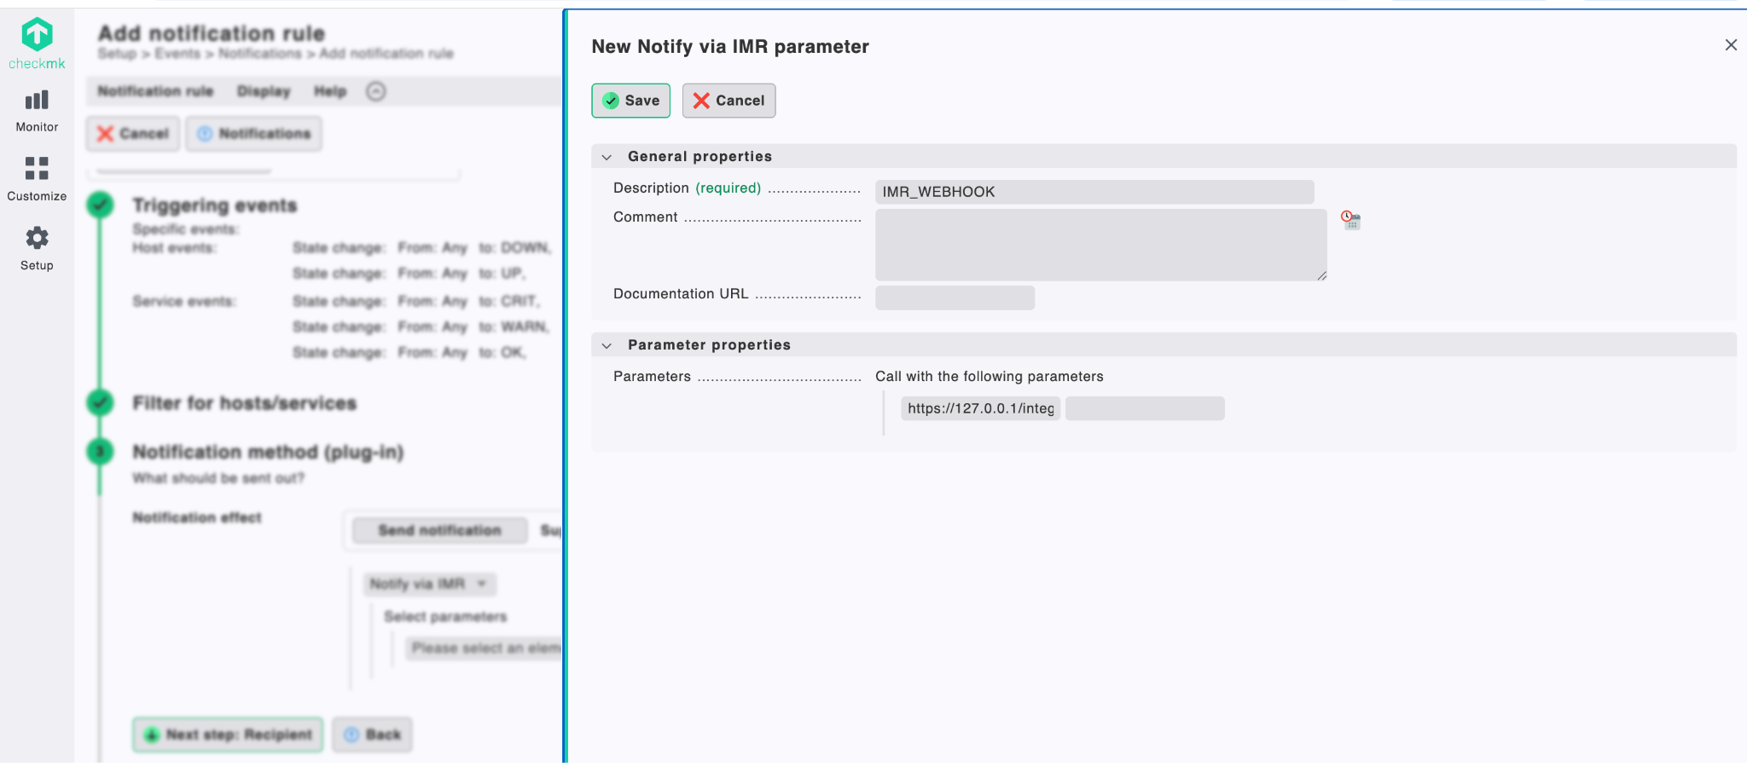Click the timestamp icon beside Comment

1350,221
